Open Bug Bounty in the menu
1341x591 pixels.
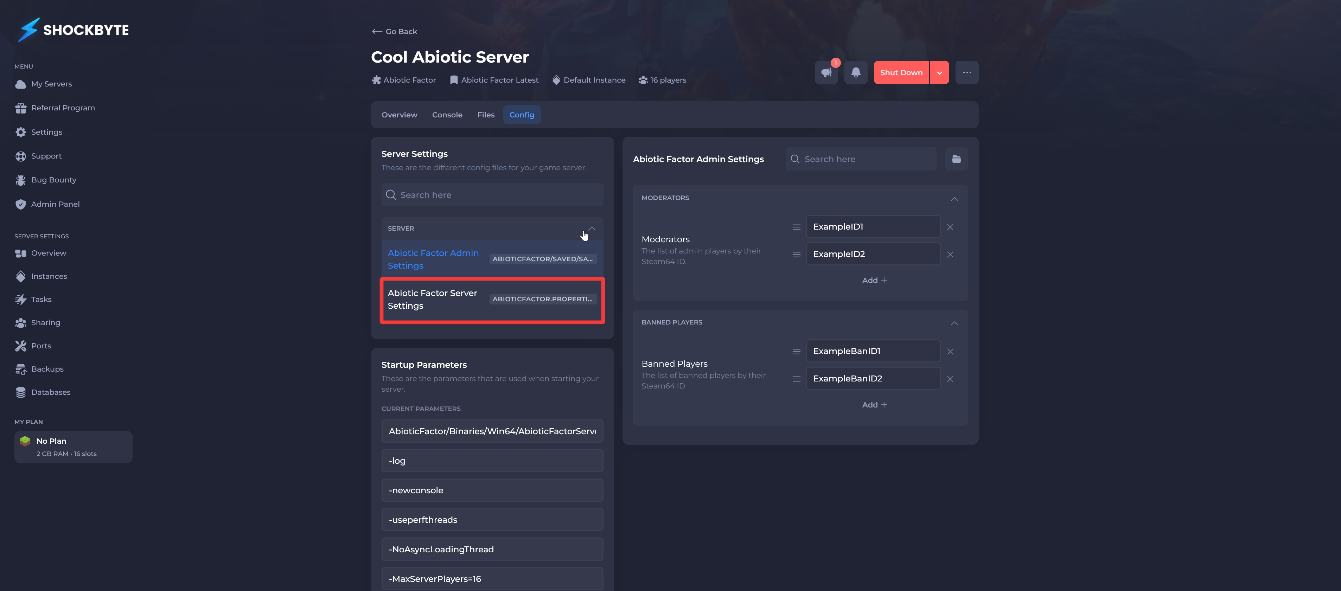46,180
